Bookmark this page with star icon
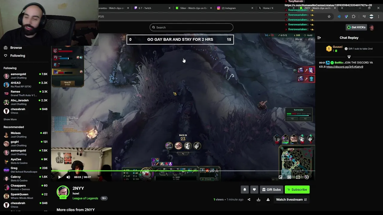Viewport: 383px width, 215px height. 329,17
